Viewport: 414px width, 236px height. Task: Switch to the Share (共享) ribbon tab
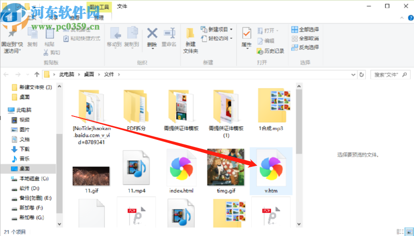coord(53,18)
